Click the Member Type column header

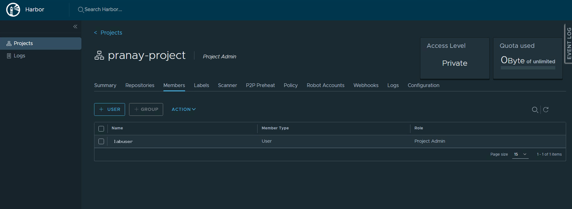[x=275, y=128]
